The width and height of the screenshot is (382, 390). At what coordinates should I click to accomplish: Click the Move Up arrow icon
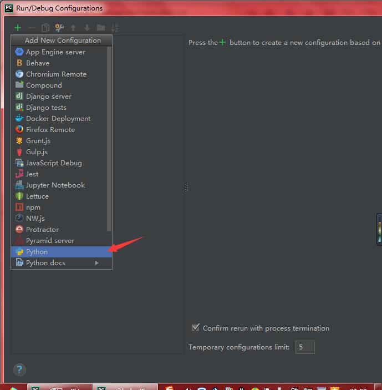click(x=73, y=28)
